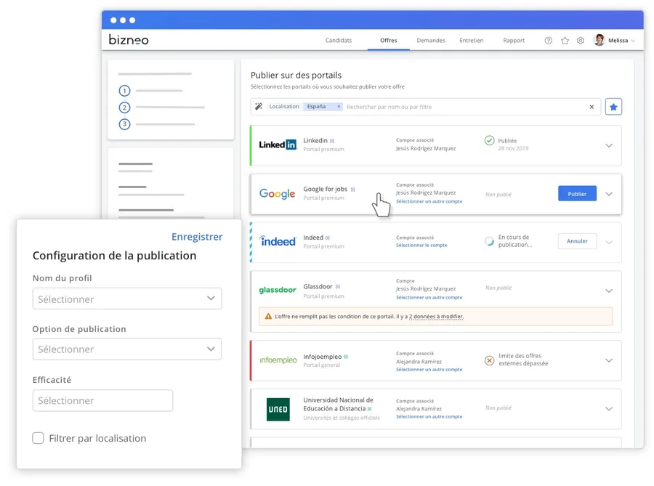Click the UNED logo

(278, 409)
